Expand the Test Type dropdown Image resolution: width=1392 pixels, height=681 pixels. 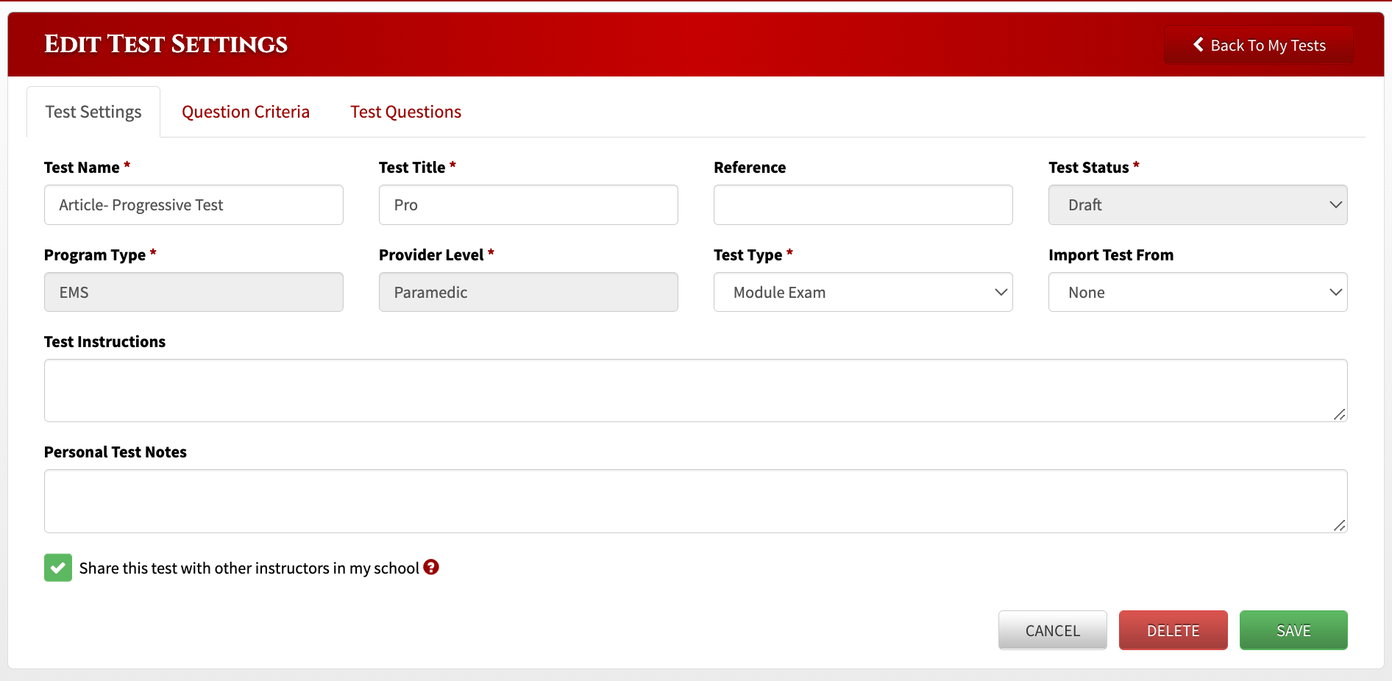pyautogui.click(x=862, y=293)
